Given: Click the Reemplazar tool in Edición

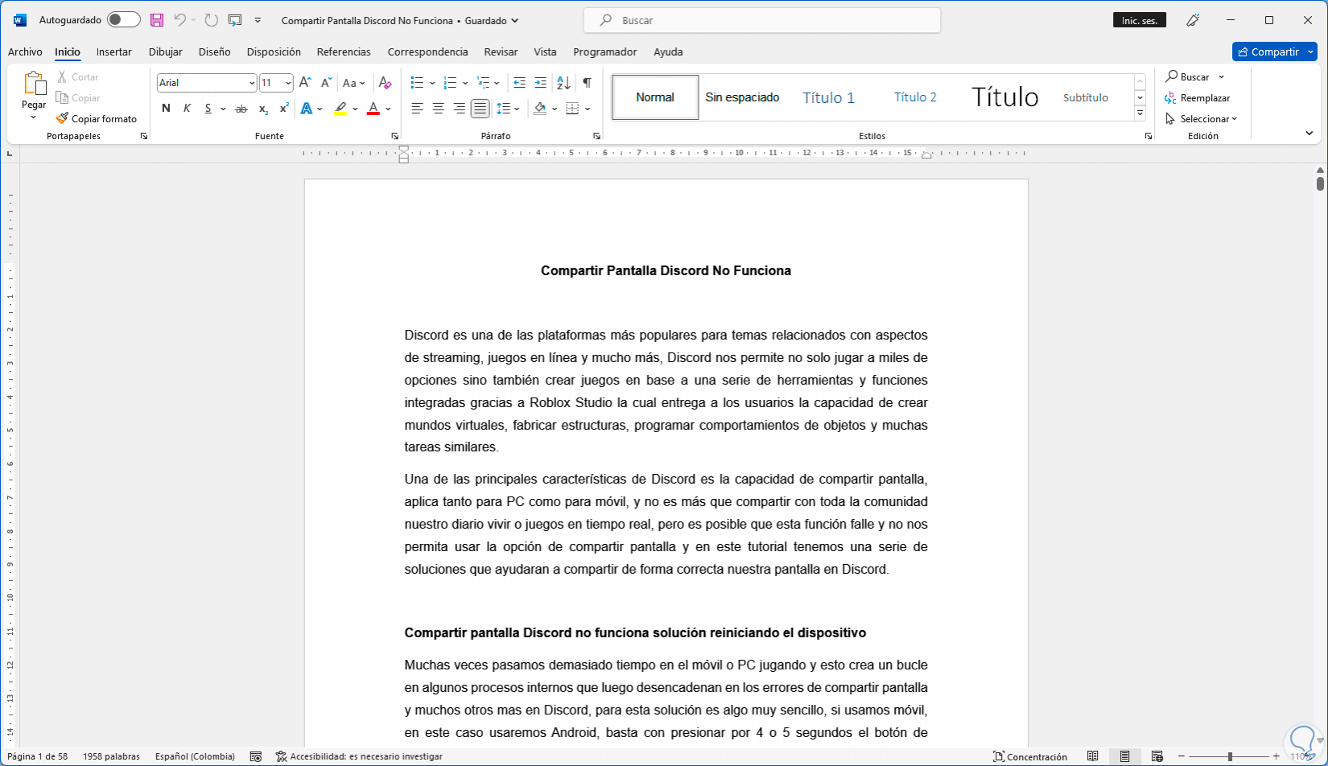Looking at the screenshot, I should coord(1198,98).
